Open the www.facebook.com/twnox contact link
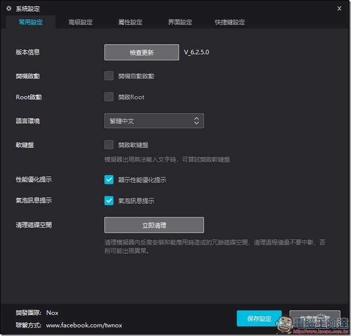This screenshot has width=351, height=336. click(84, 325)
